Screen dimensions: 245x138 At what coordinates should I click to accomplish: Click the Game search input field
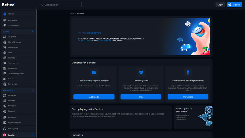[x=61, y=5]
